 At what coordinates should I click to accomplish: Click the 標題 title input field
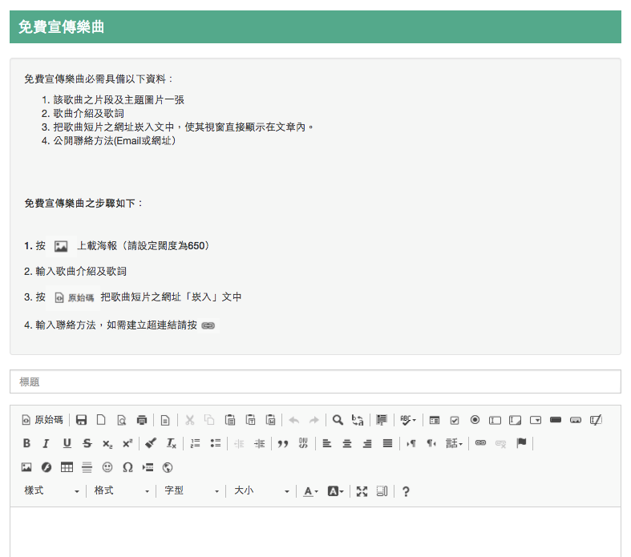click(x=315, y=382)
